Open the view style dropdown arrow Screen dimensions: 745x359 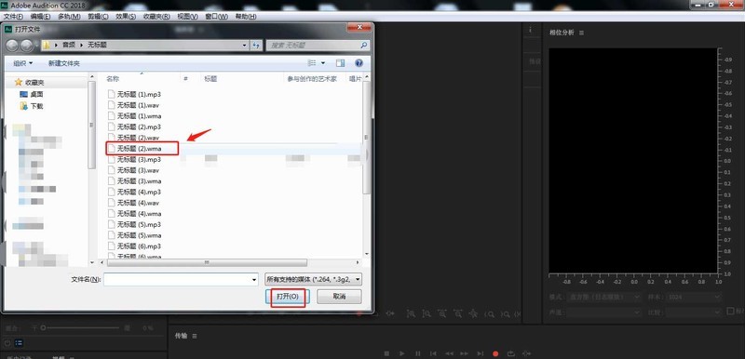point(323,63)
